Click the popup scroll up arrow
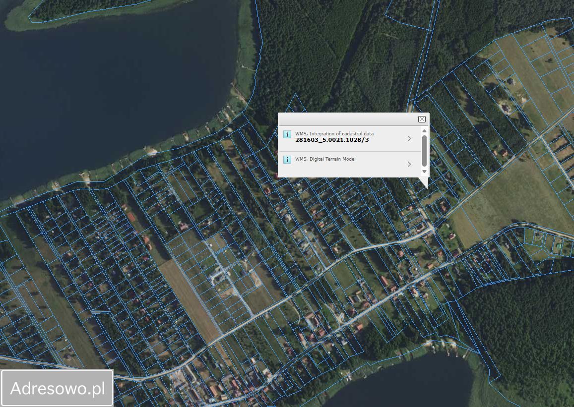 tap(424, 131)
